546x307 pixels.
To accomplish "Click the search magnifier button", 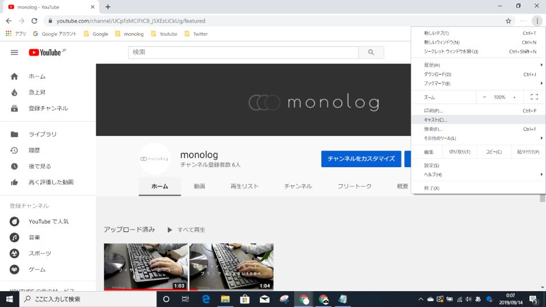I will coord(371,52).
